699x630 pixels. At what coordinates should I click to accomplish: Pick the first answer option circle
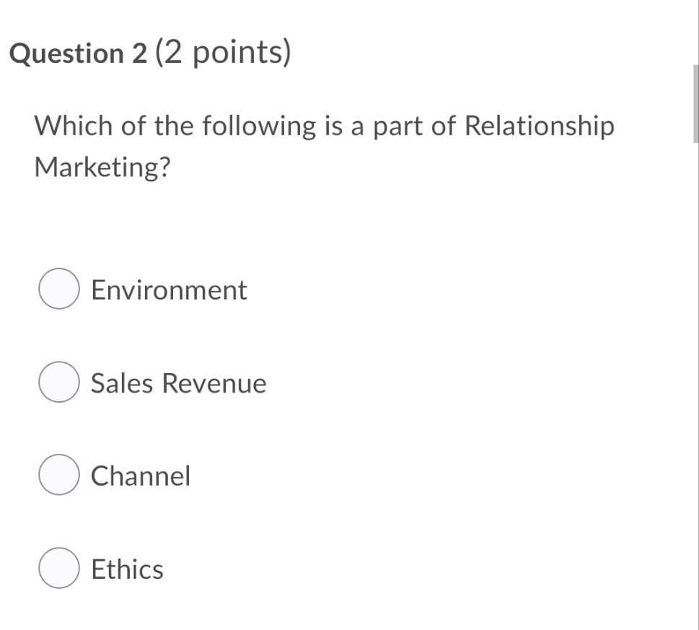[58, 290]
